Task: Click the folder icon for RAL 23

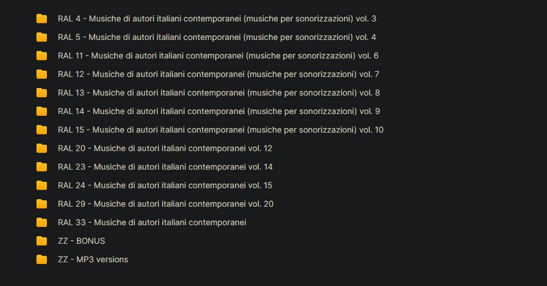Action: pos(42,167)
